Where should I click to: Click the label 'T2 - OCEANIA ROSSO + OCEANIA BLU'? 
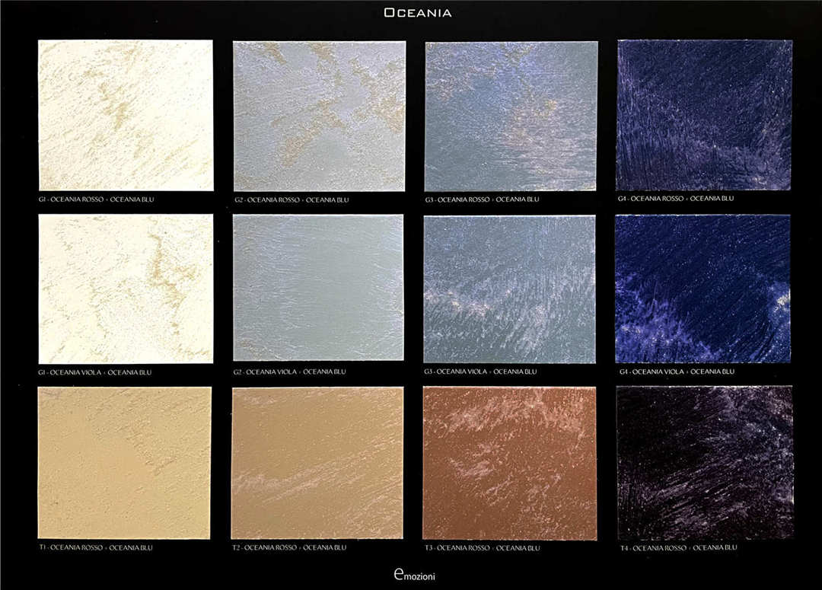click(289, 547)
